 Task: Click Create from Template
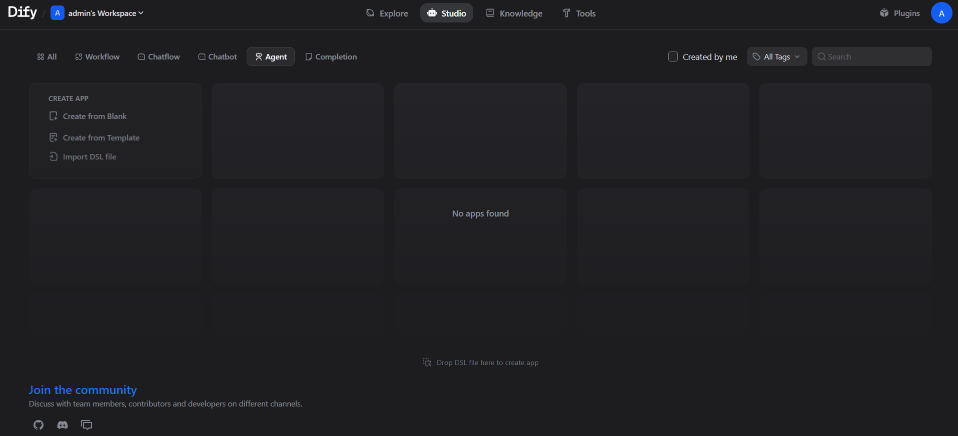101,138
